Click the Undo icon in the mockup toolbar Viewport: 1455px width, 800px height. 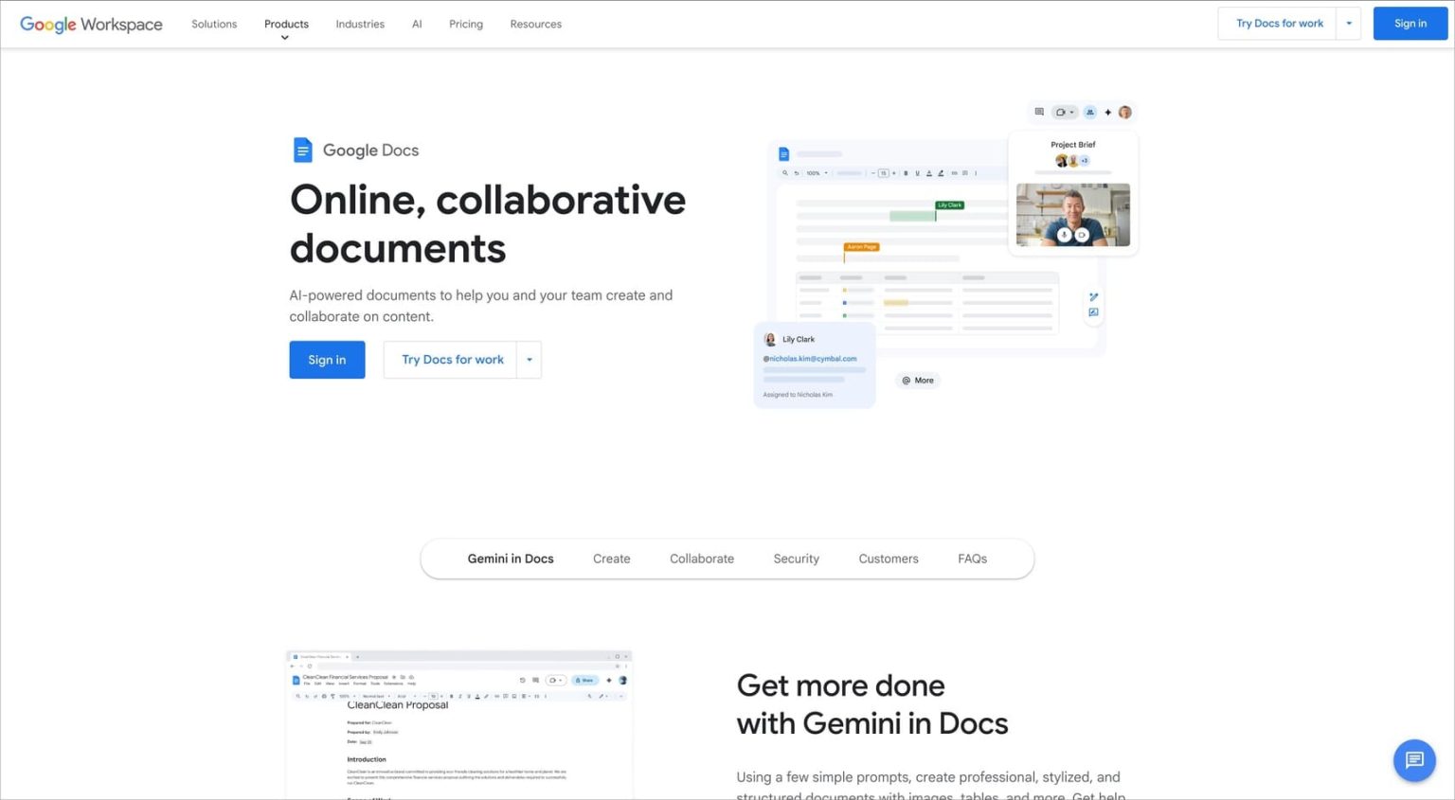point(797,173)
